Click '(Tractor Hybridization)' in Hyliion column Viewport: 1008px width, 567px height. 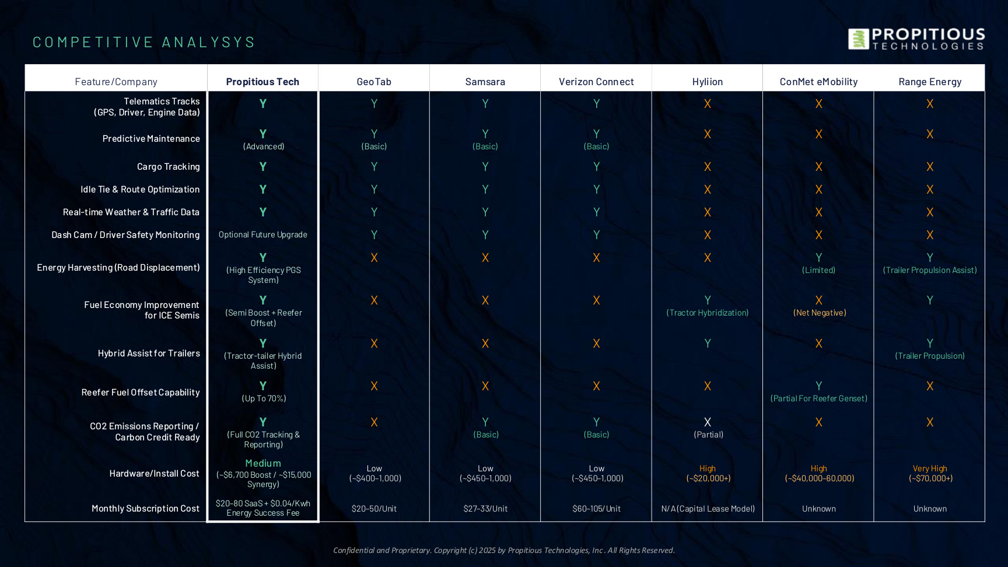(x=708, y=313)
